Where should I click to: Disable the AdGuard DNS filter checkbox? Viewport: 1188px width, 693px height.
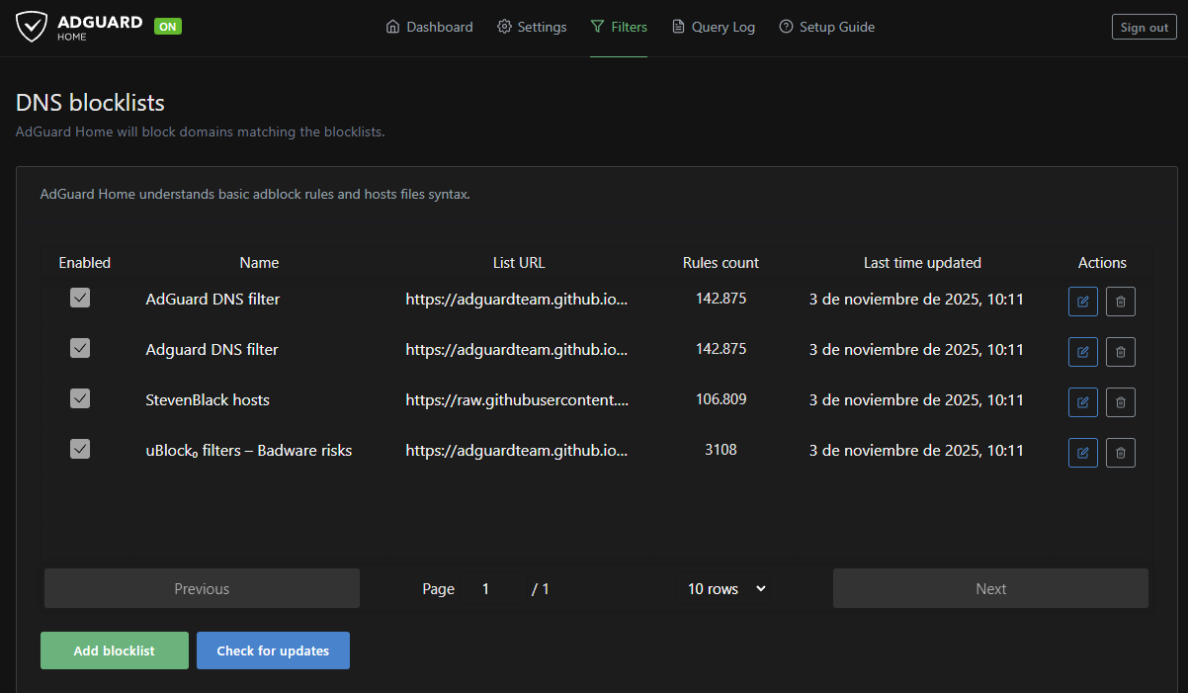click(x=79, y=298)
